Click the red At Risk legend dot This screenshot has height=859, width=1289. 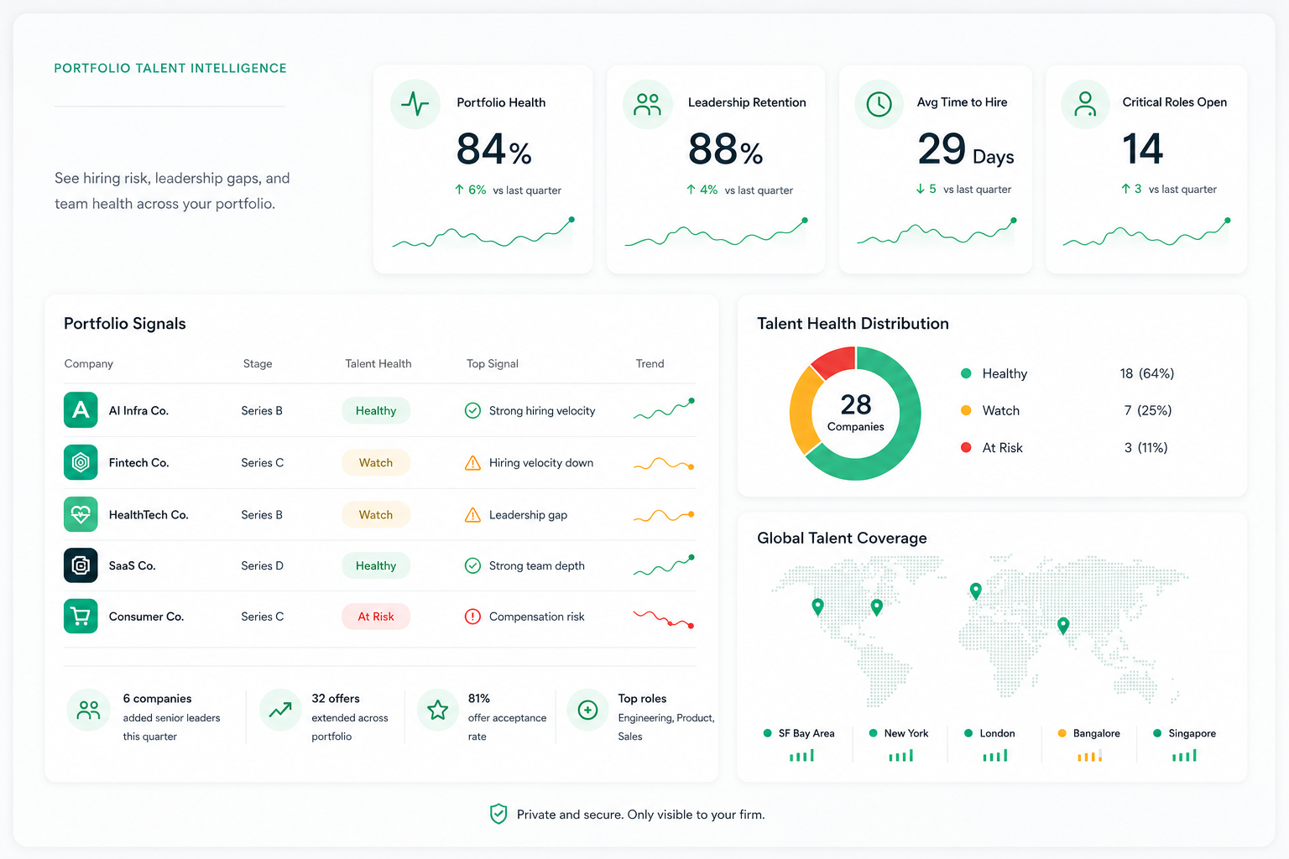(x=966, y=447)
